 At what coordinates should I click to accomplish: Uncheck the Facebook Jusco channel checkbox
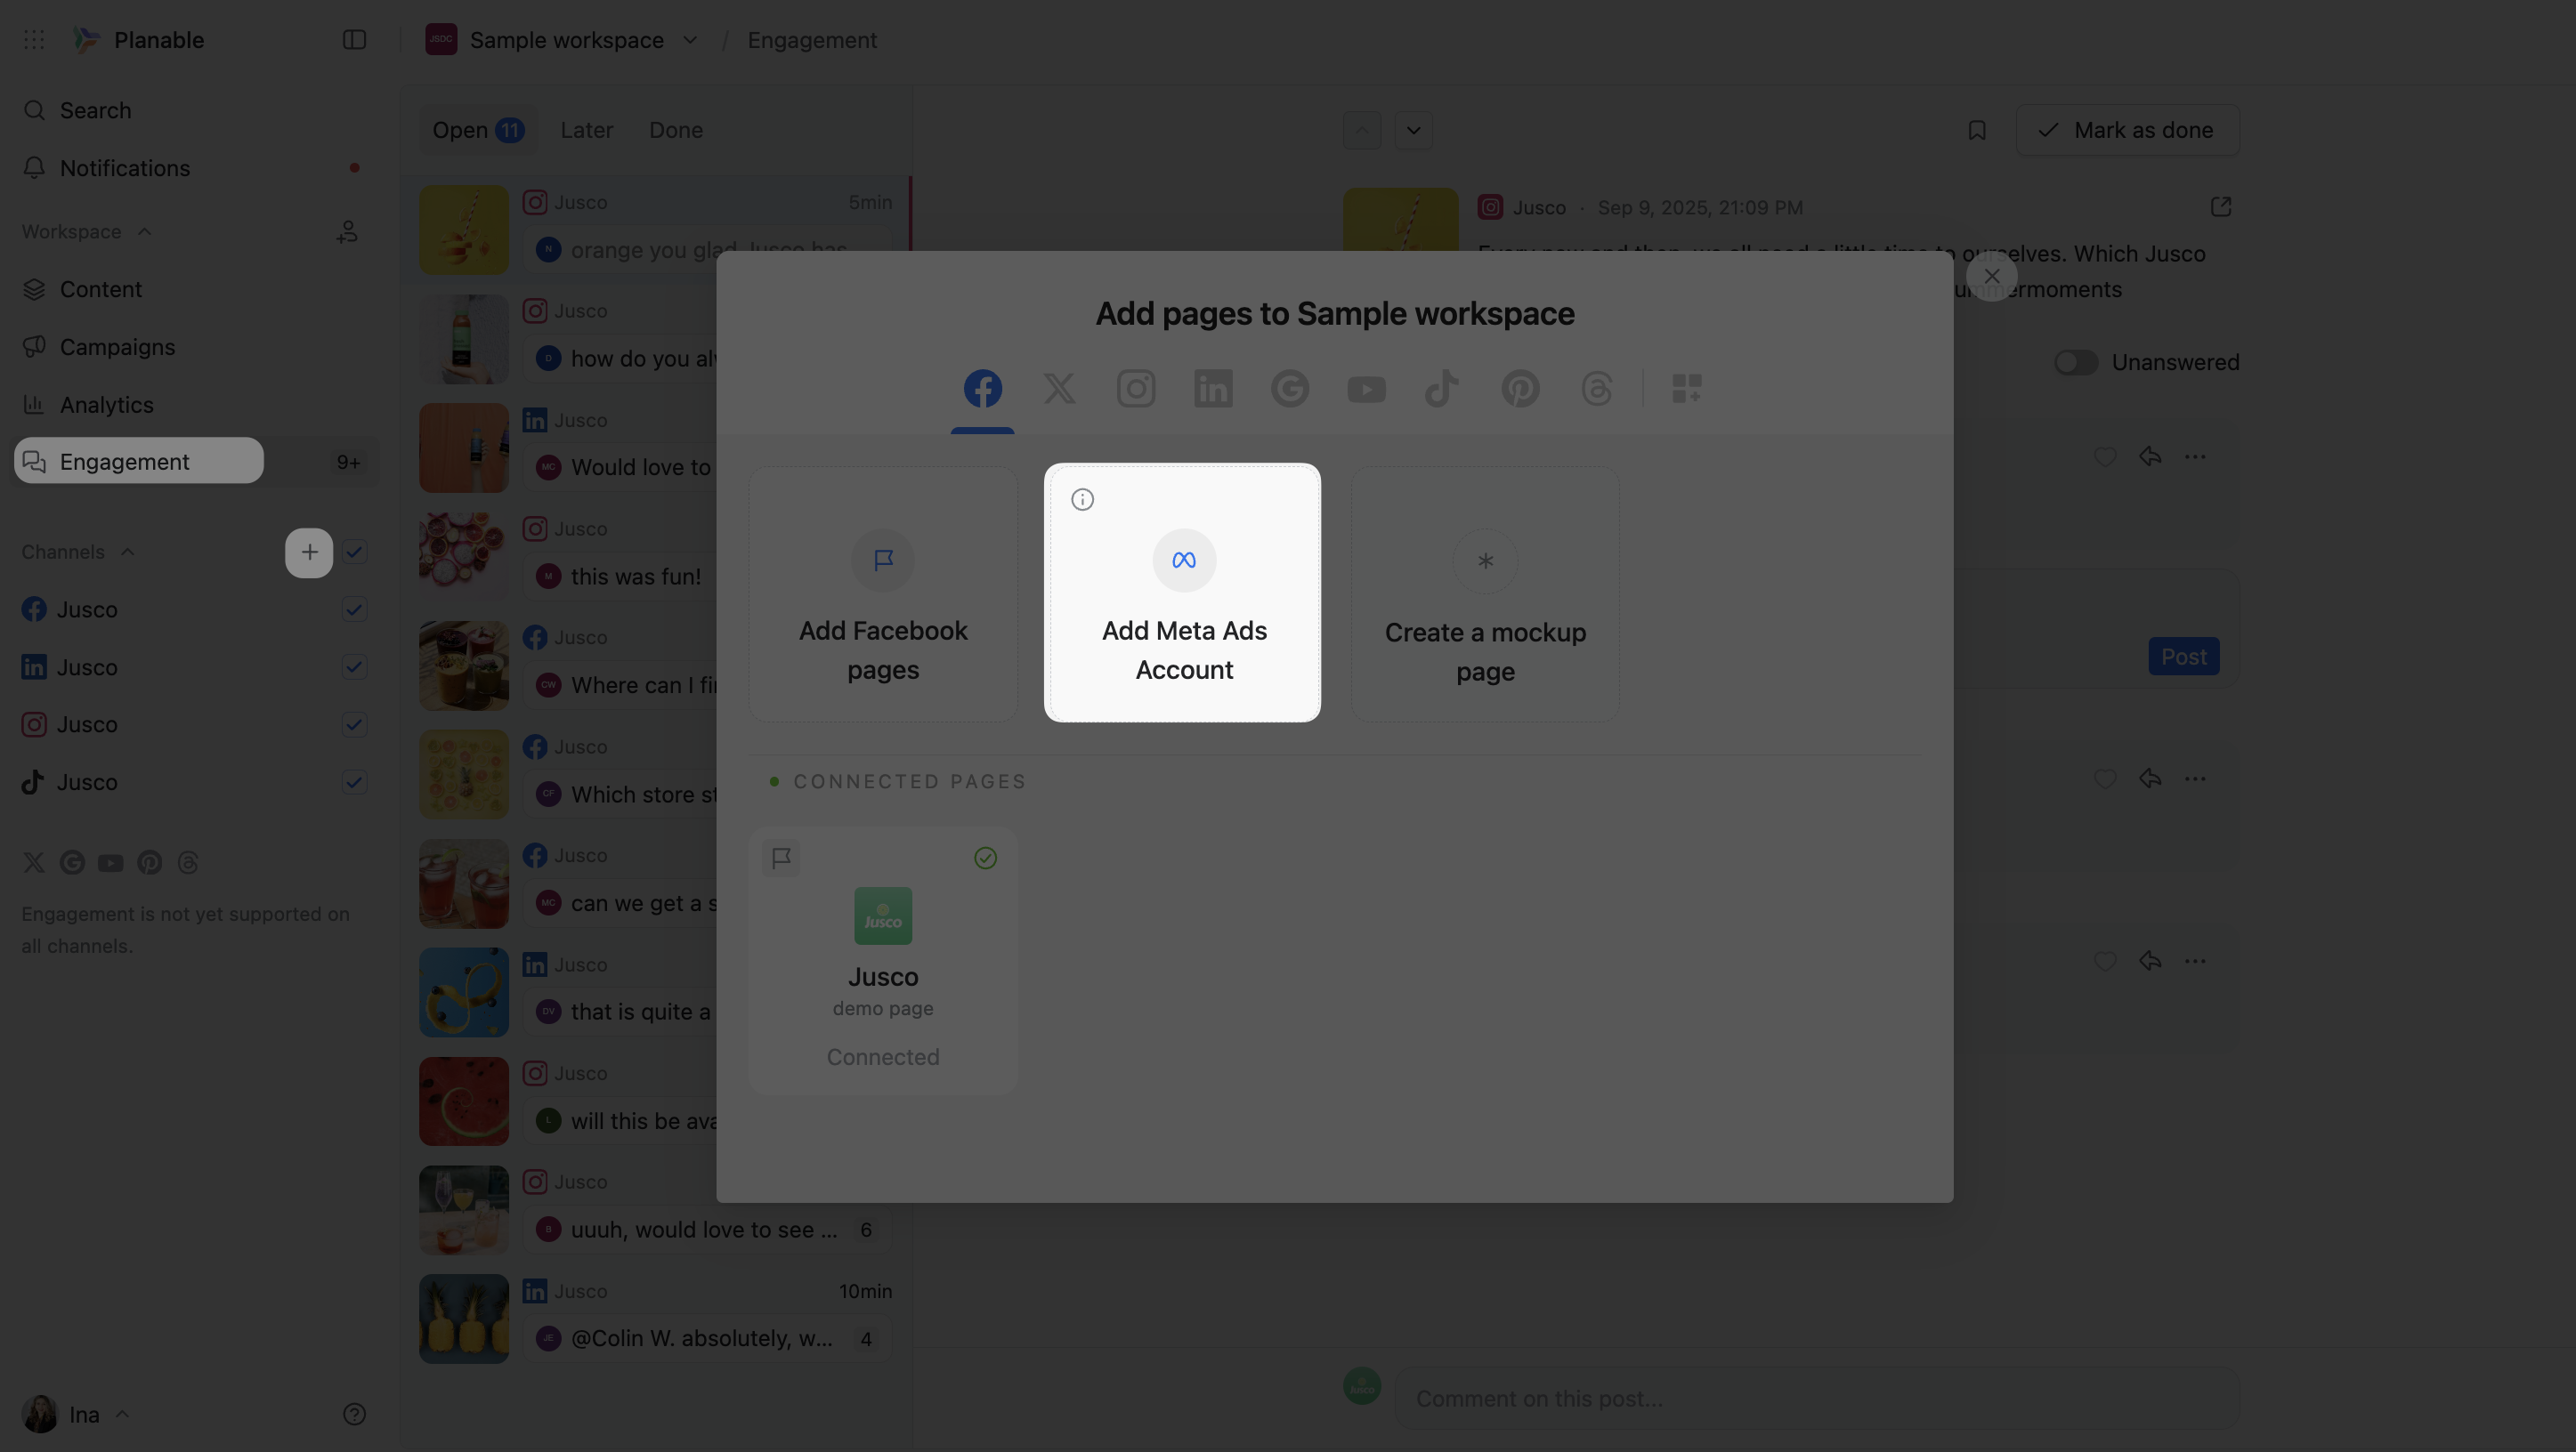click(354, 609)
